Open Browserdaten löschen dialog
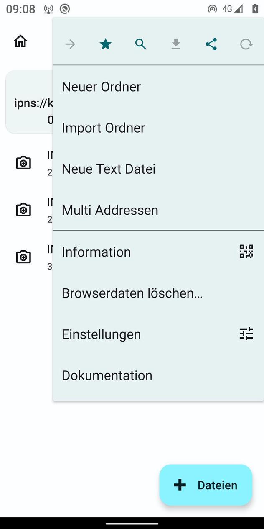 point(132,293)
